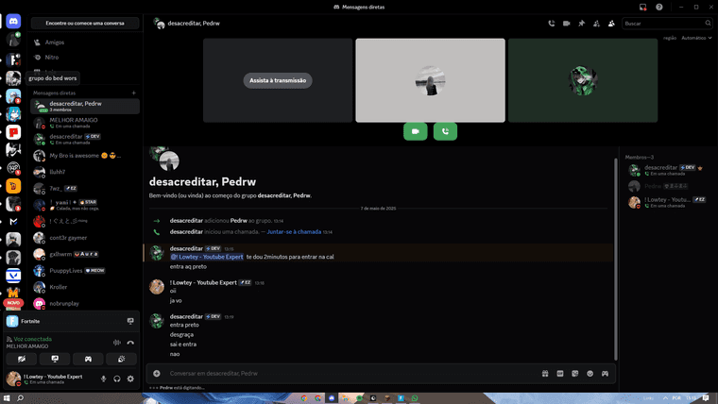Open the orange D server icon
The width and height of the screenshot is (718, 404).
click(x=13, y=186)
